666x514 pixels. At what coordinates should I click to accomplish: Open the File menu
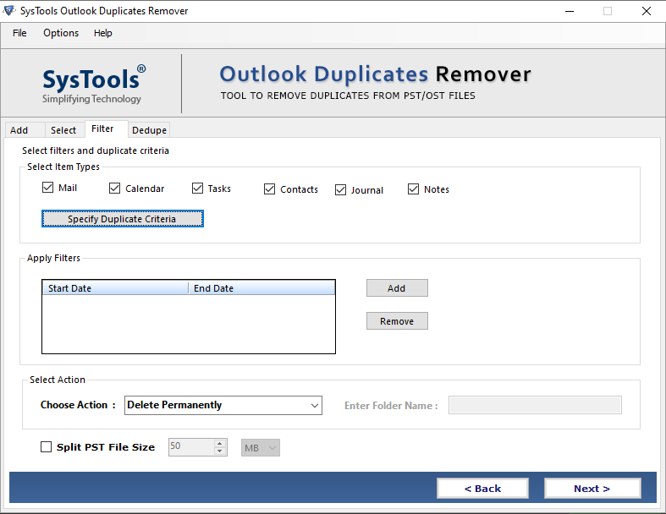pyautogui.click(x=19, y=33)
